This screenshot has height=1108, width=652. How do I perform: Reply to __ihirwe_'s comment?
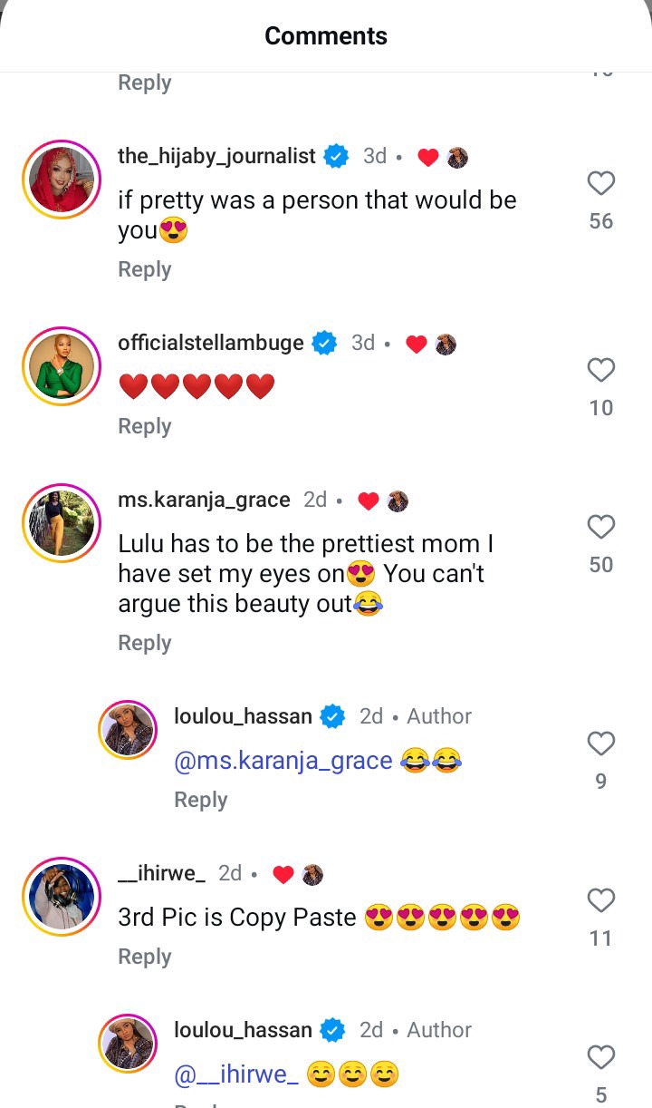point(144,957)
